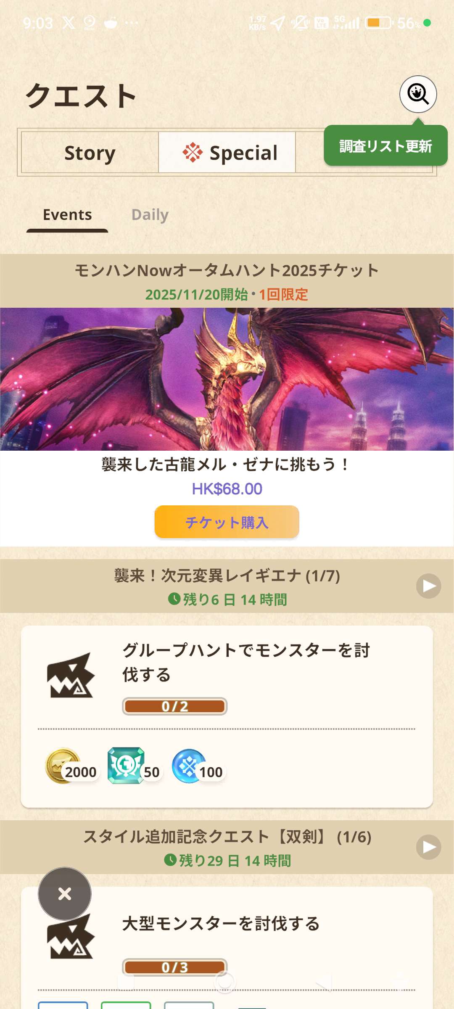Select the Special tab
The width and height of the screenshot is (454, 1009).
point(227,152)
